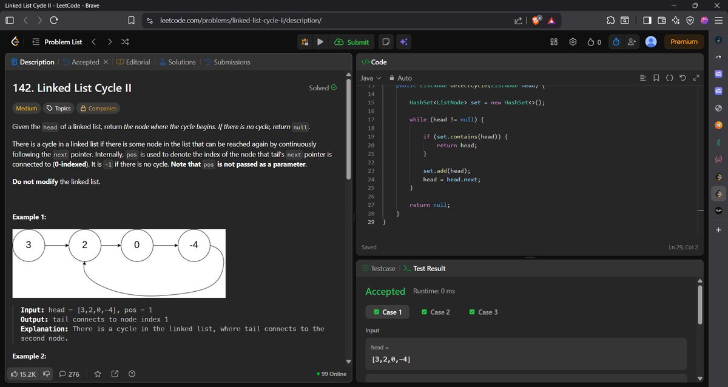Screen dimensions: 728x387
Task: Click the head input value field
Action: tap(526, 354)
